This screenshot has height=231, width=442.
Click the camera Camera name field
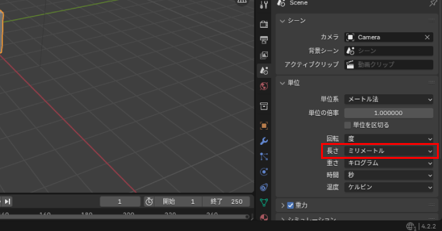389,37
